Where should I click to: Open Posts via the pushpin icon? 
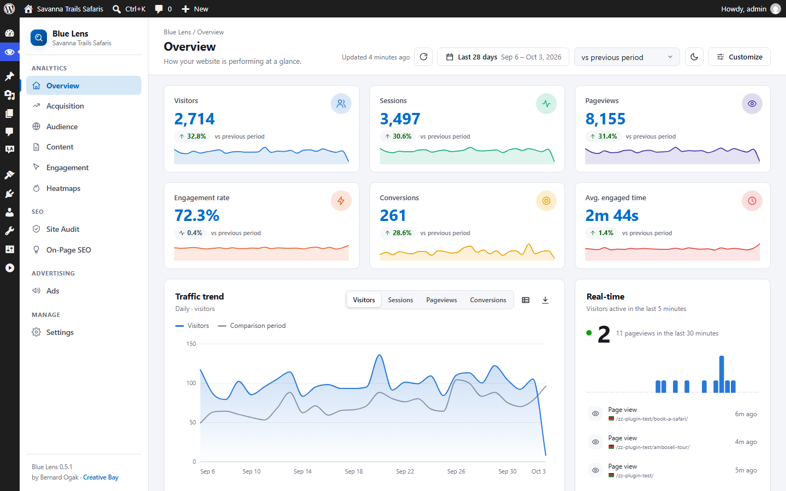click(9, 76)
